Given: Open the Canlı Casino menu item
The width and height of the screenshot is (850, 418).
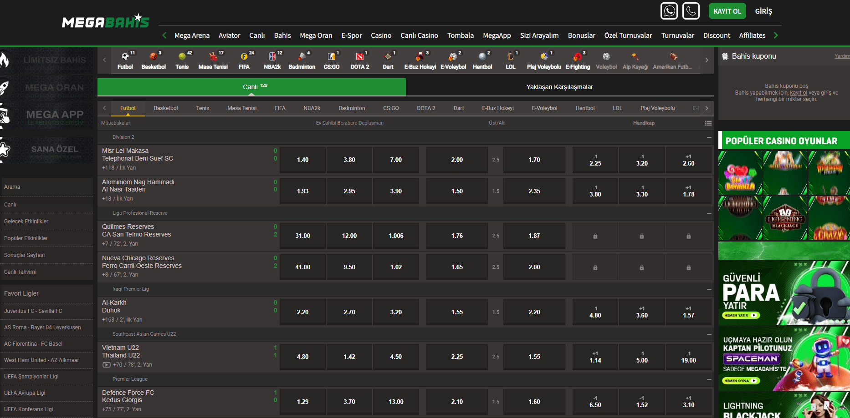Looking at the screenshot, I should click(x=419, y=35).
